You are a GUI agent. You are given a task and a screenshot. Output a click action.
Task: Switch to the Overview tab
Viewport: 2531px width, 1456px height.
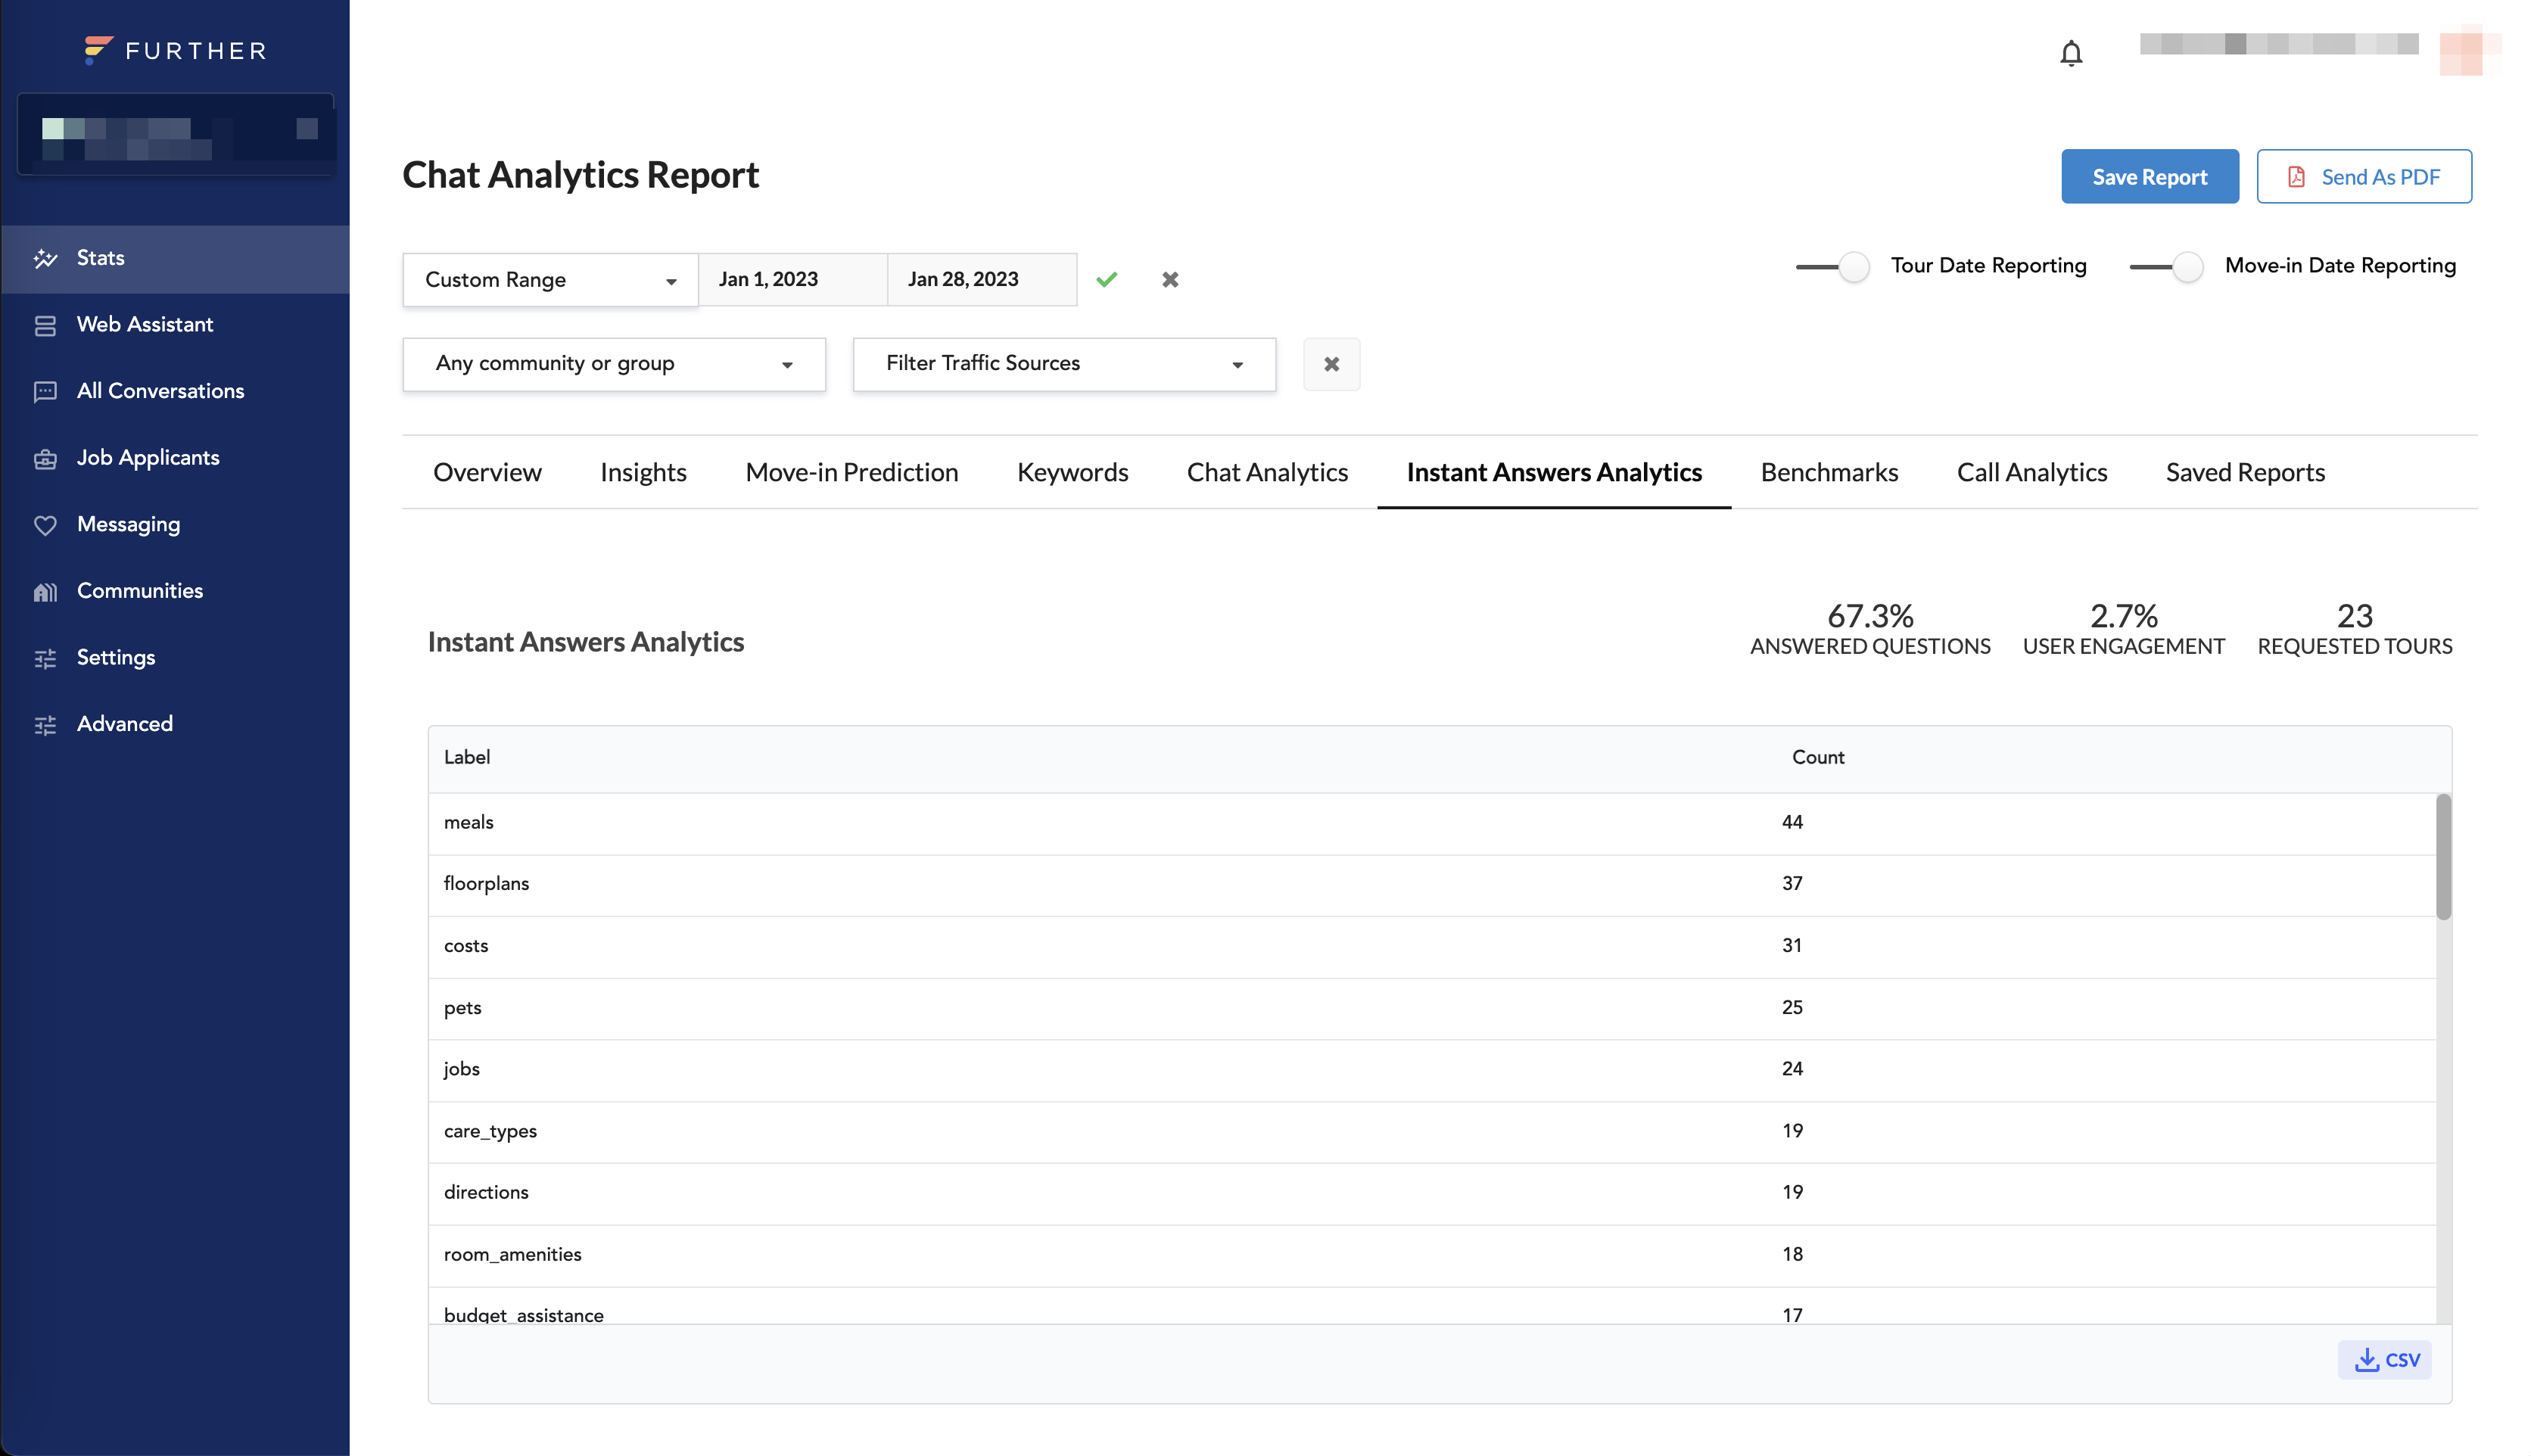487,472
